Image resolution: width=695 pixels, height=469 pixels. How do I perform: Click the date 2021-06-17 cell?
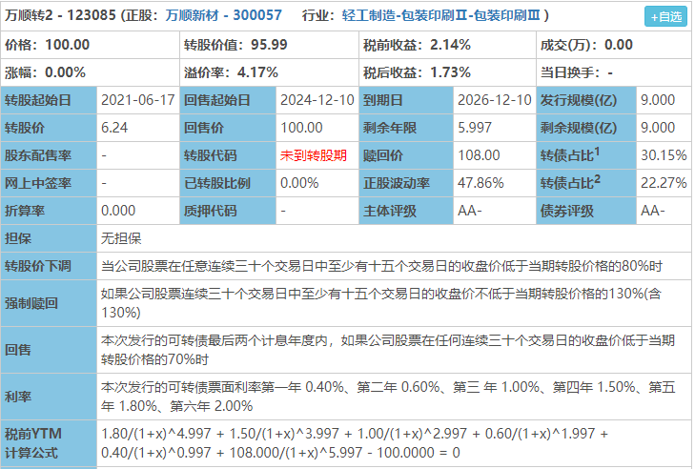[138, 100]
